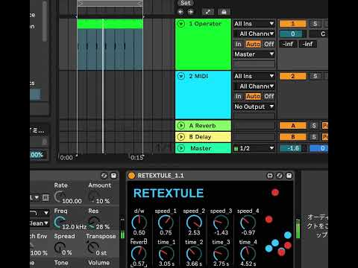Click the Master volume value -1.6

[293, 148]
